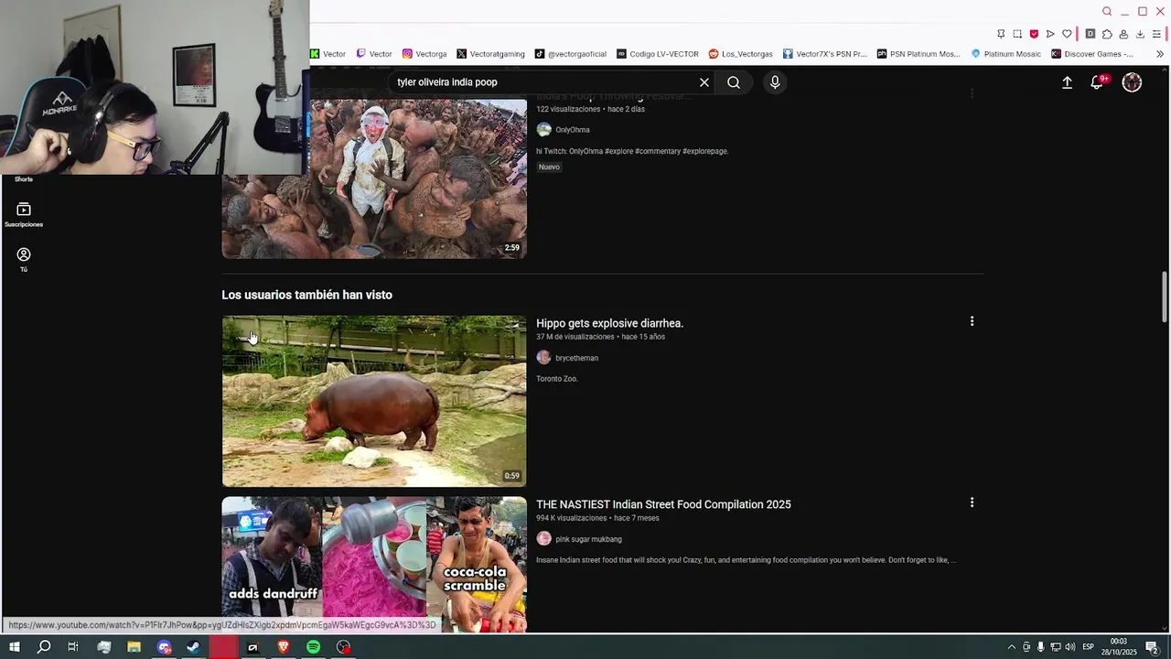Go to Suscripciones in the sidebar
This screenshot has width=1171, height=659.
24,215
